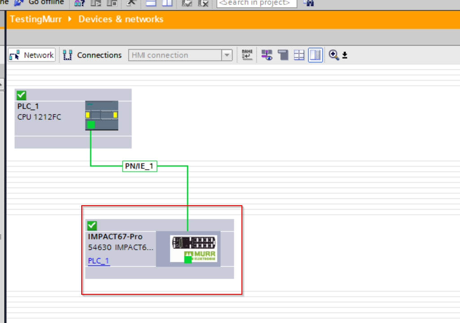460x323 pixels.
Task: Select the PLC_1 device name label
Action: click(x=28, y=106)
